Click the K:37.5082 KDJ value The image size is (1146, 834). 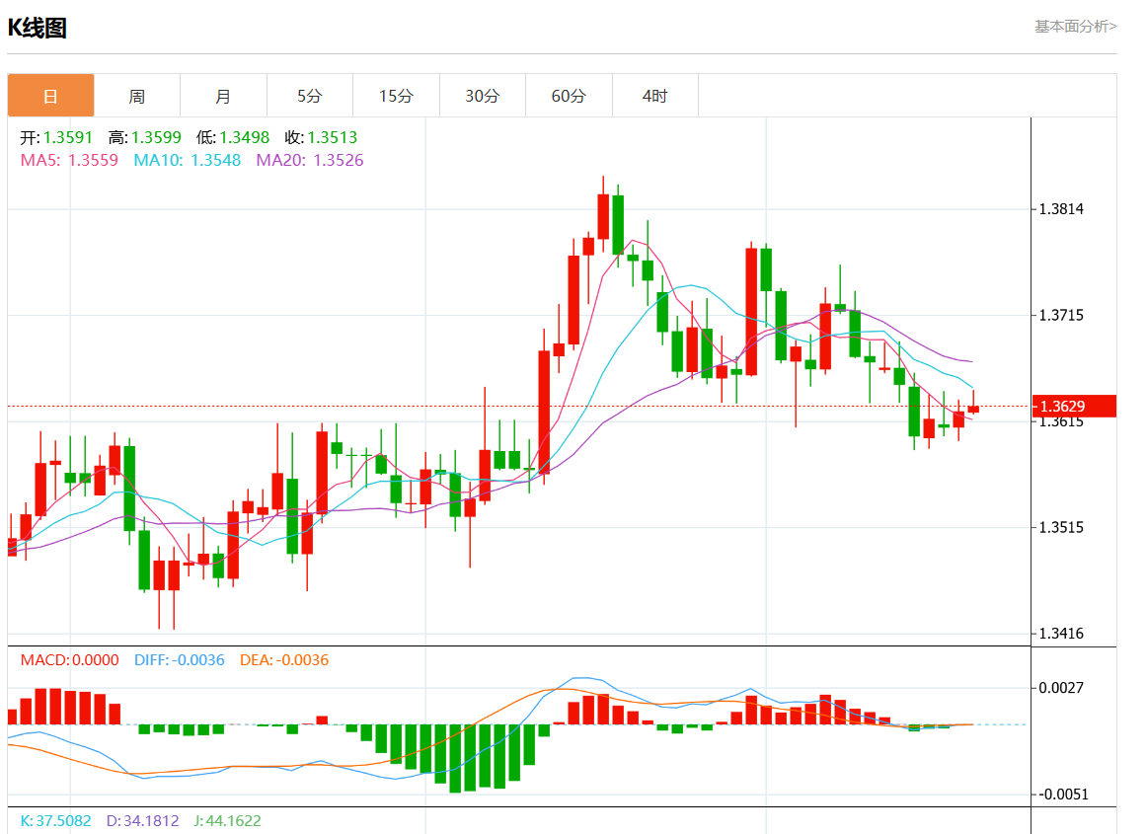click(x=55, y=821)
